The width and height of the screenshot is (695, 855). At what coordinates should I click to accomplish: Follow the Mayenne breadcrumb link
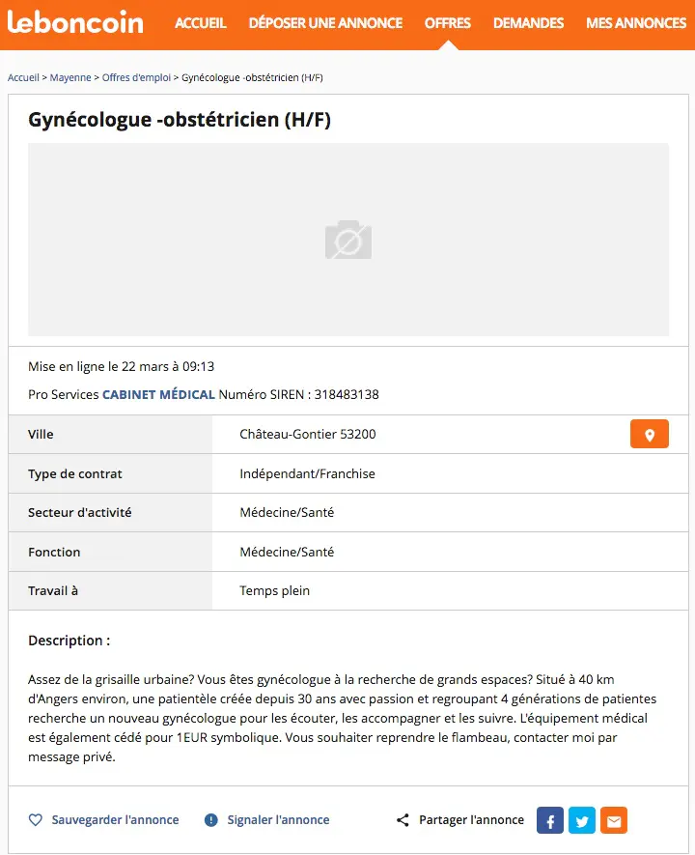click(71, 77)
